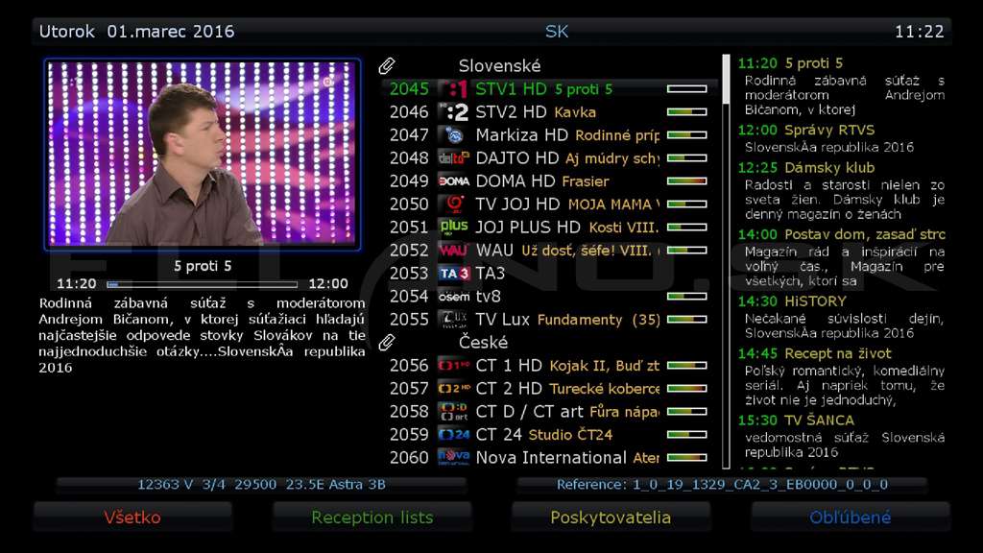Click the DAJTO HD channel logo

click(x=454, y=158)
